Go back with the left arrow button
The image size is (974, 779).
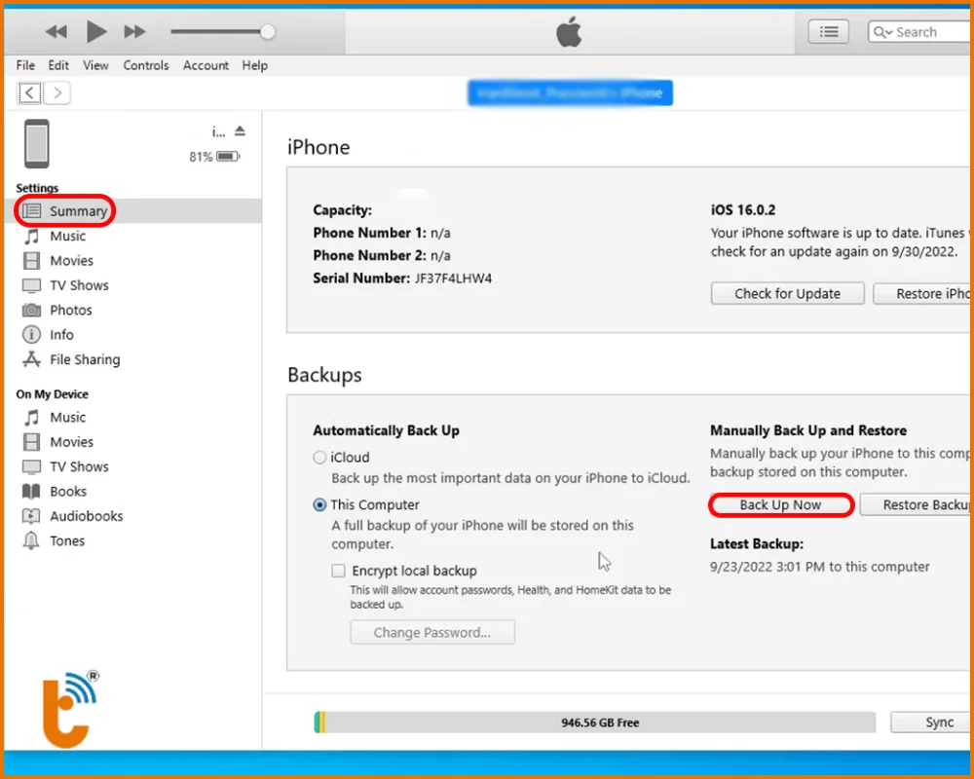tap(30, 93)
